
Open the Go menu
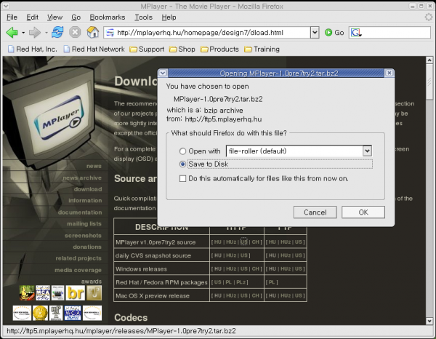click(76, 17)
